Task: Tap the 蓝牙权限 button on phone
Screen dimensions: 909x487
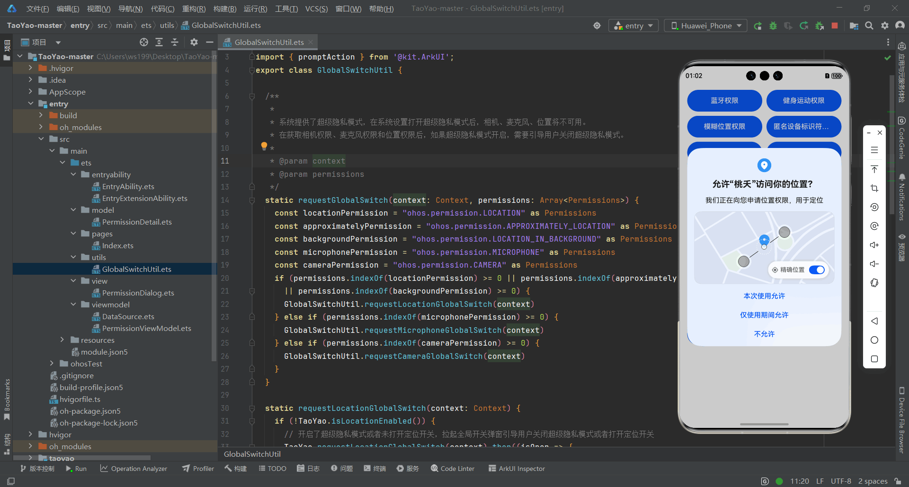Action: [x=724, y=101]
